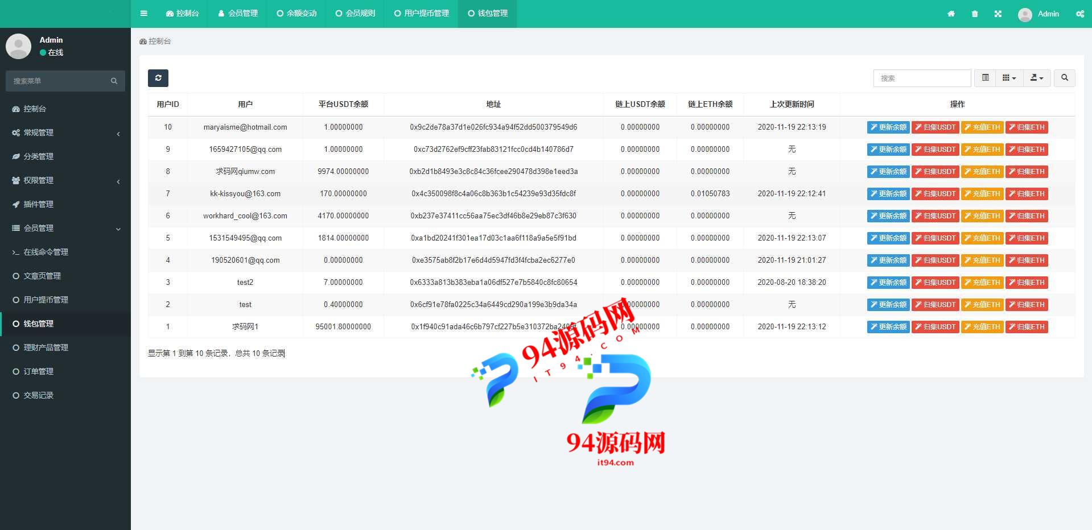
Task: Click ETH balance 0.01050783
Action: (x=710, y=194)
